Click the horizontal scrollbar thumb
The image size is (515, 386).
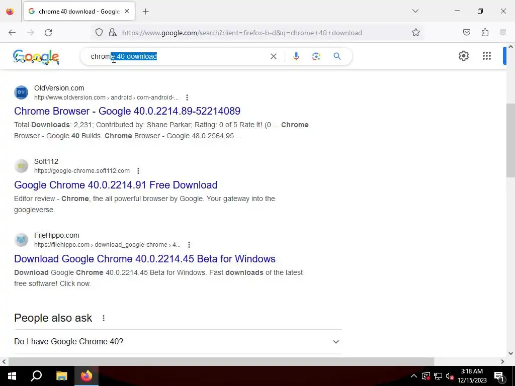(221, 361)
